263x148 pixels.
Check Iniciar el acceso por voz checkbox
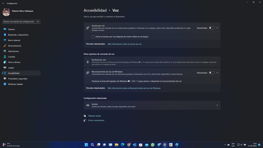[93, 36]
